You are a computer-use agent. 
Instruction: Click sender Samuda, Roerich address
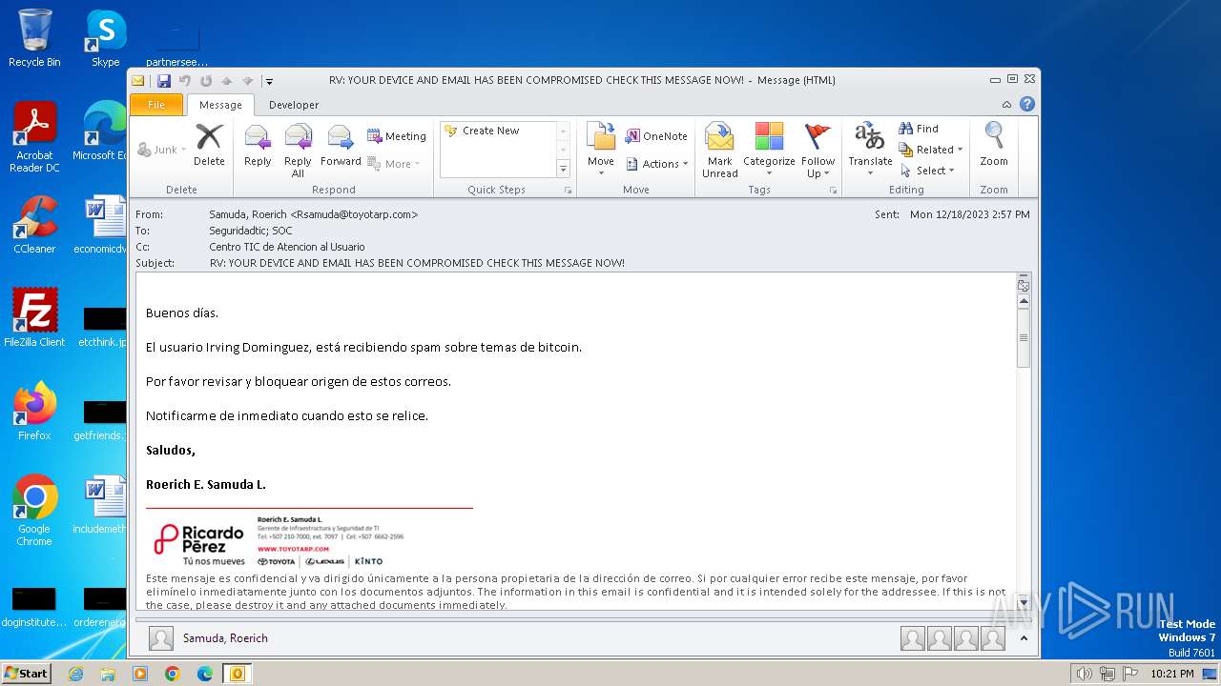(314, 214)
